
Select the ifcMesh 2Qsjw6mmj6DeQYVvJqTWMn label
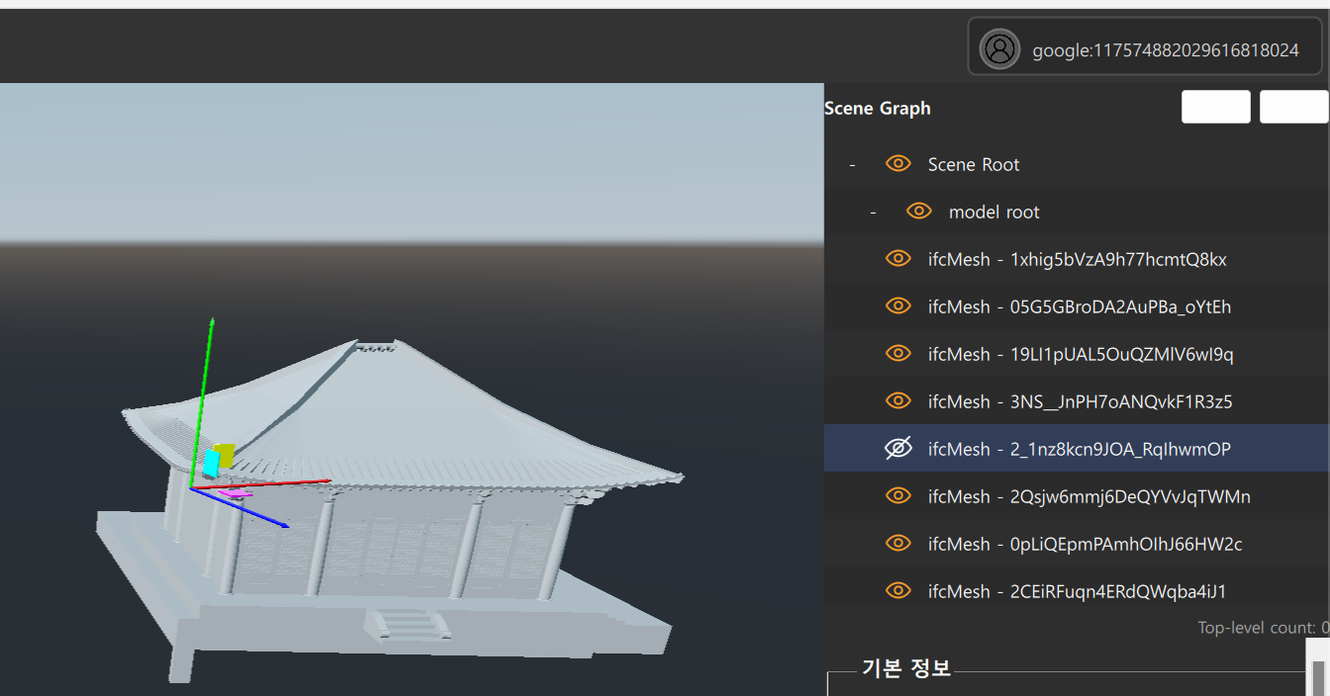coord(1089,496)
